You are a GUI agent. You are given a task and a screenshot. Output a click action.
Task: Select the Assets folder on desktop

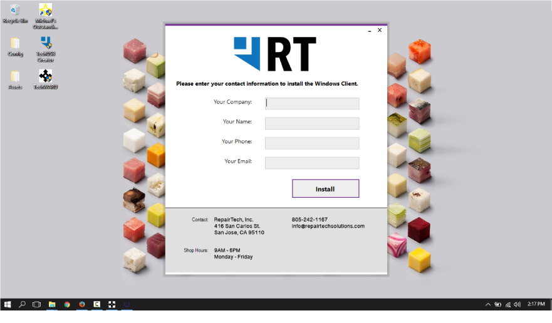15,80
